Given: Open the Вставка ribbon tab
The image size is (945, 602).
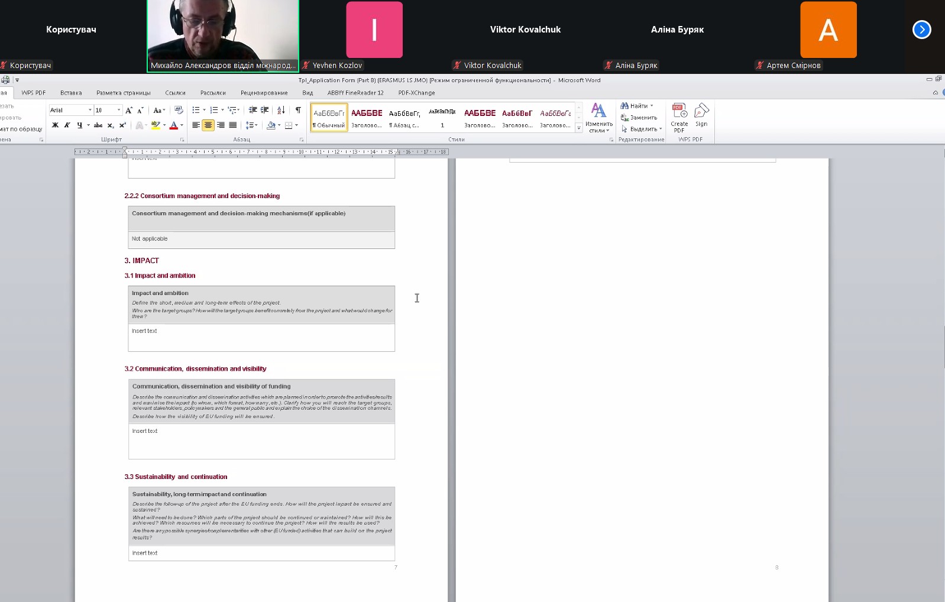Looking at the screenshot, I should click(x=71, y=93).
